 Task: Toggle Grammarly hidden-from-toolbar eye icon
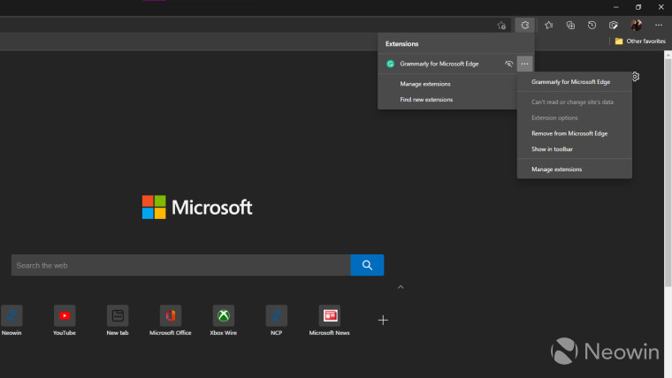click(508, 64)
